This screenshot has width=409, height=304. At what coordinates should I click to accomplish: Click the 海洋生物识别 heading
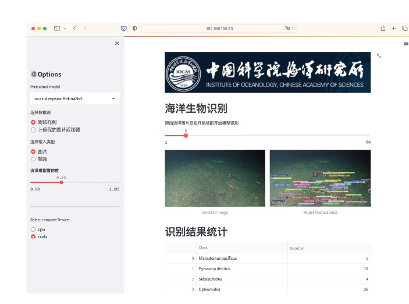tap(196, 108)
